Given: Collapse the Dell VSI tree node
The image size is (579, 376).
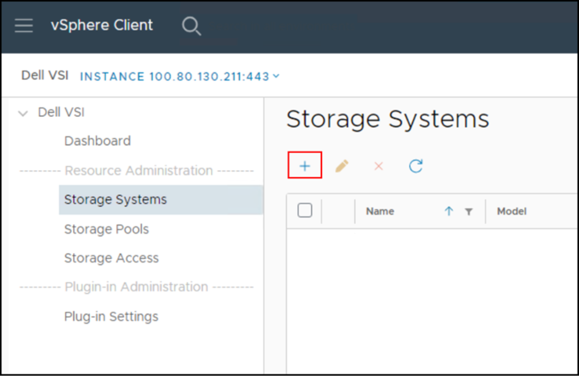Looking at the screenshot, I should [23, 113].
